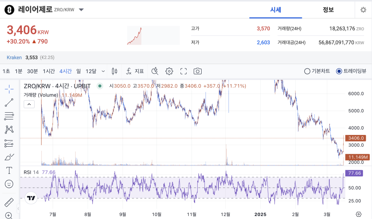The image size is (372, 219).
Task: Toggle magnet snap mode
Action: [154, 71]
